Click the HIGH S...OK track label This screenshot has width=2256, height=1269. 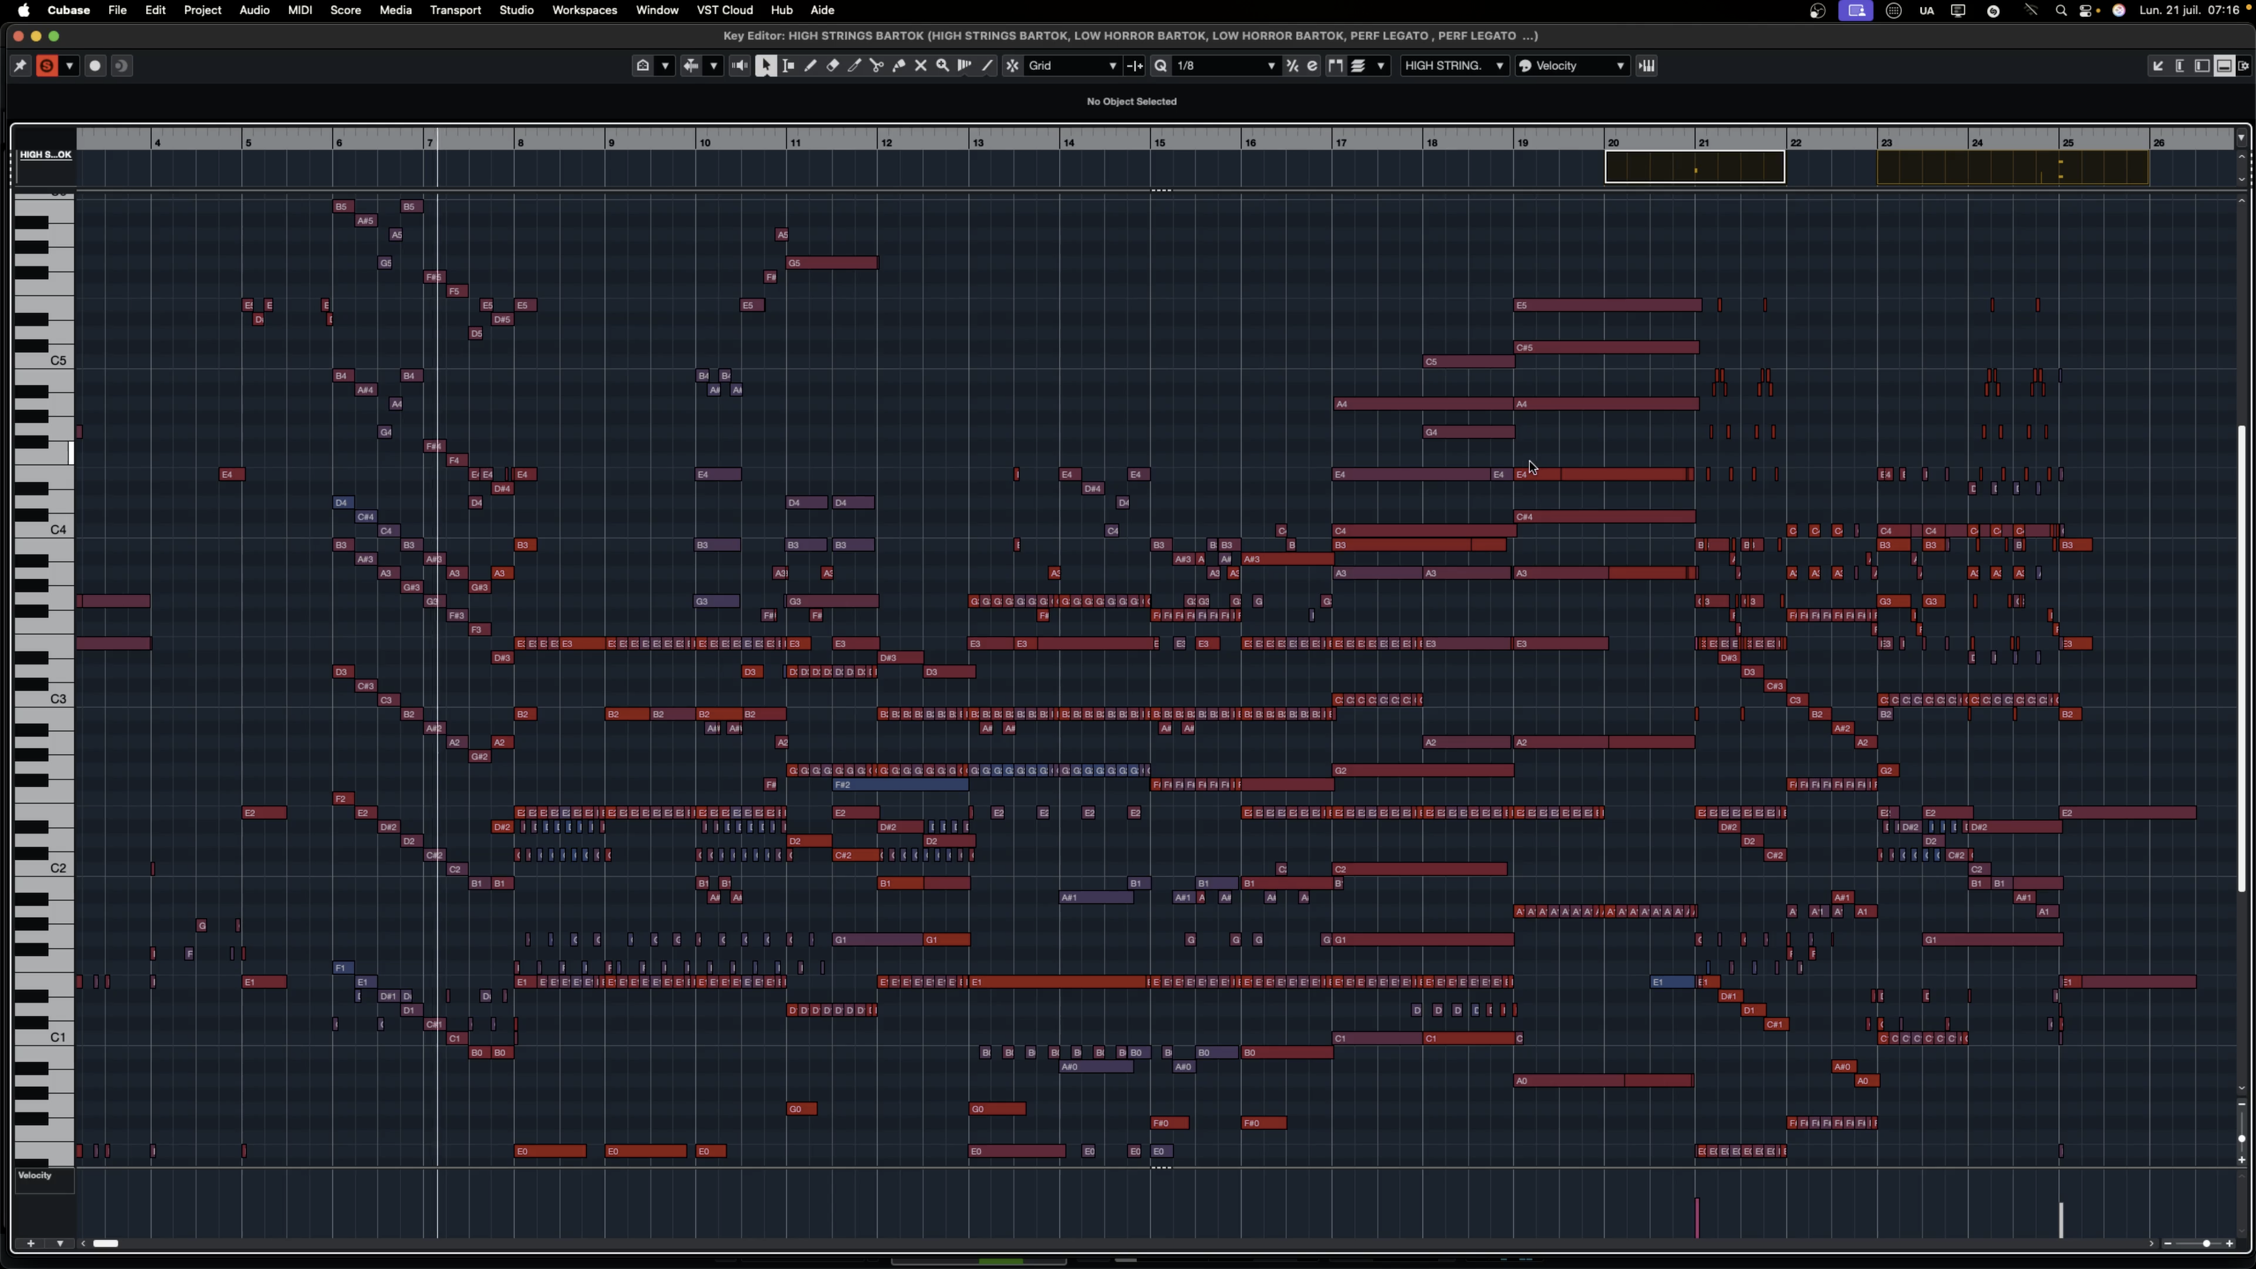click(45, 154)
